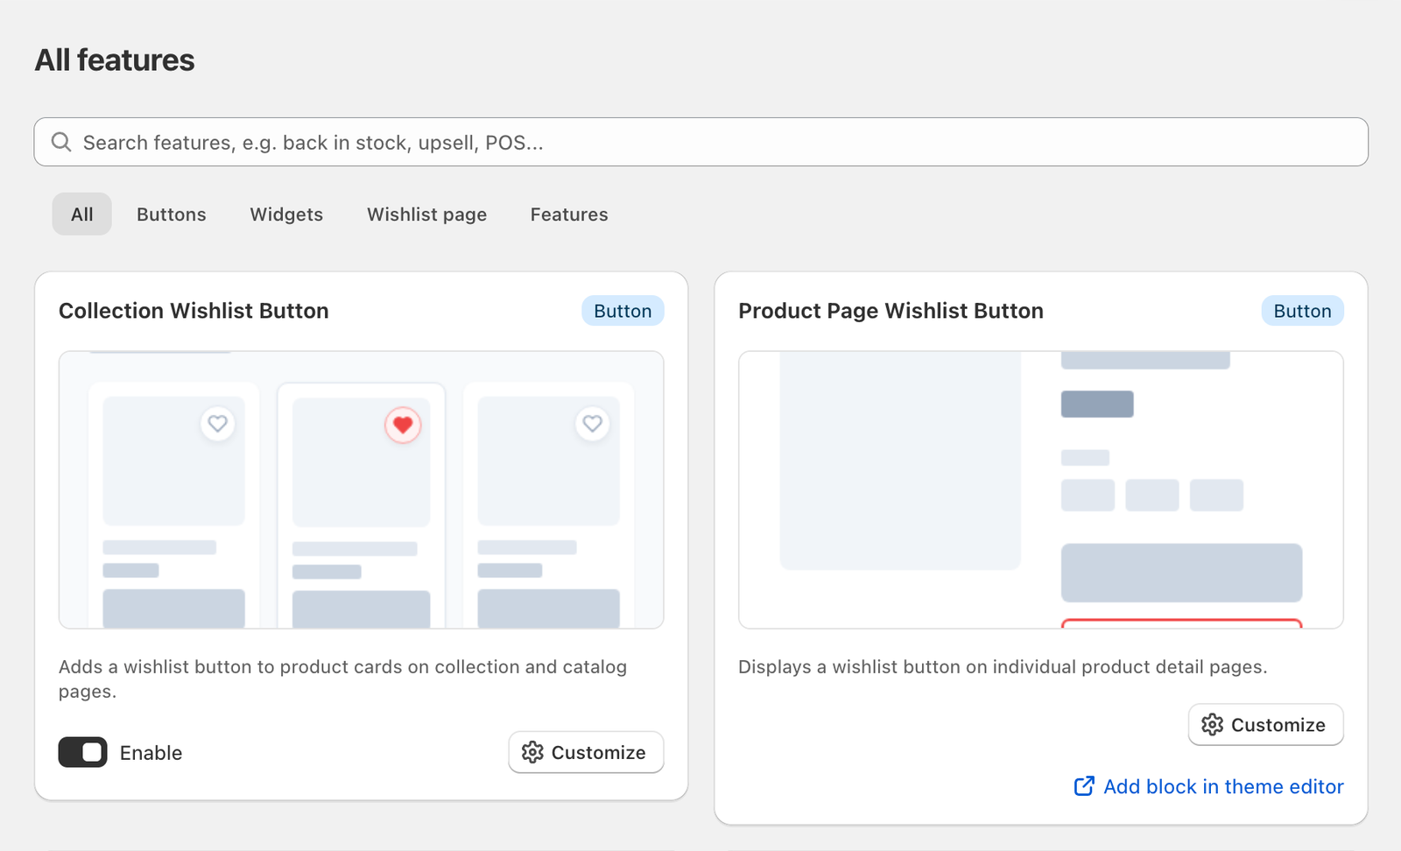Click the All features heading
The image size is (1401, 851).
pyautogui.click(x=115, y=60)
